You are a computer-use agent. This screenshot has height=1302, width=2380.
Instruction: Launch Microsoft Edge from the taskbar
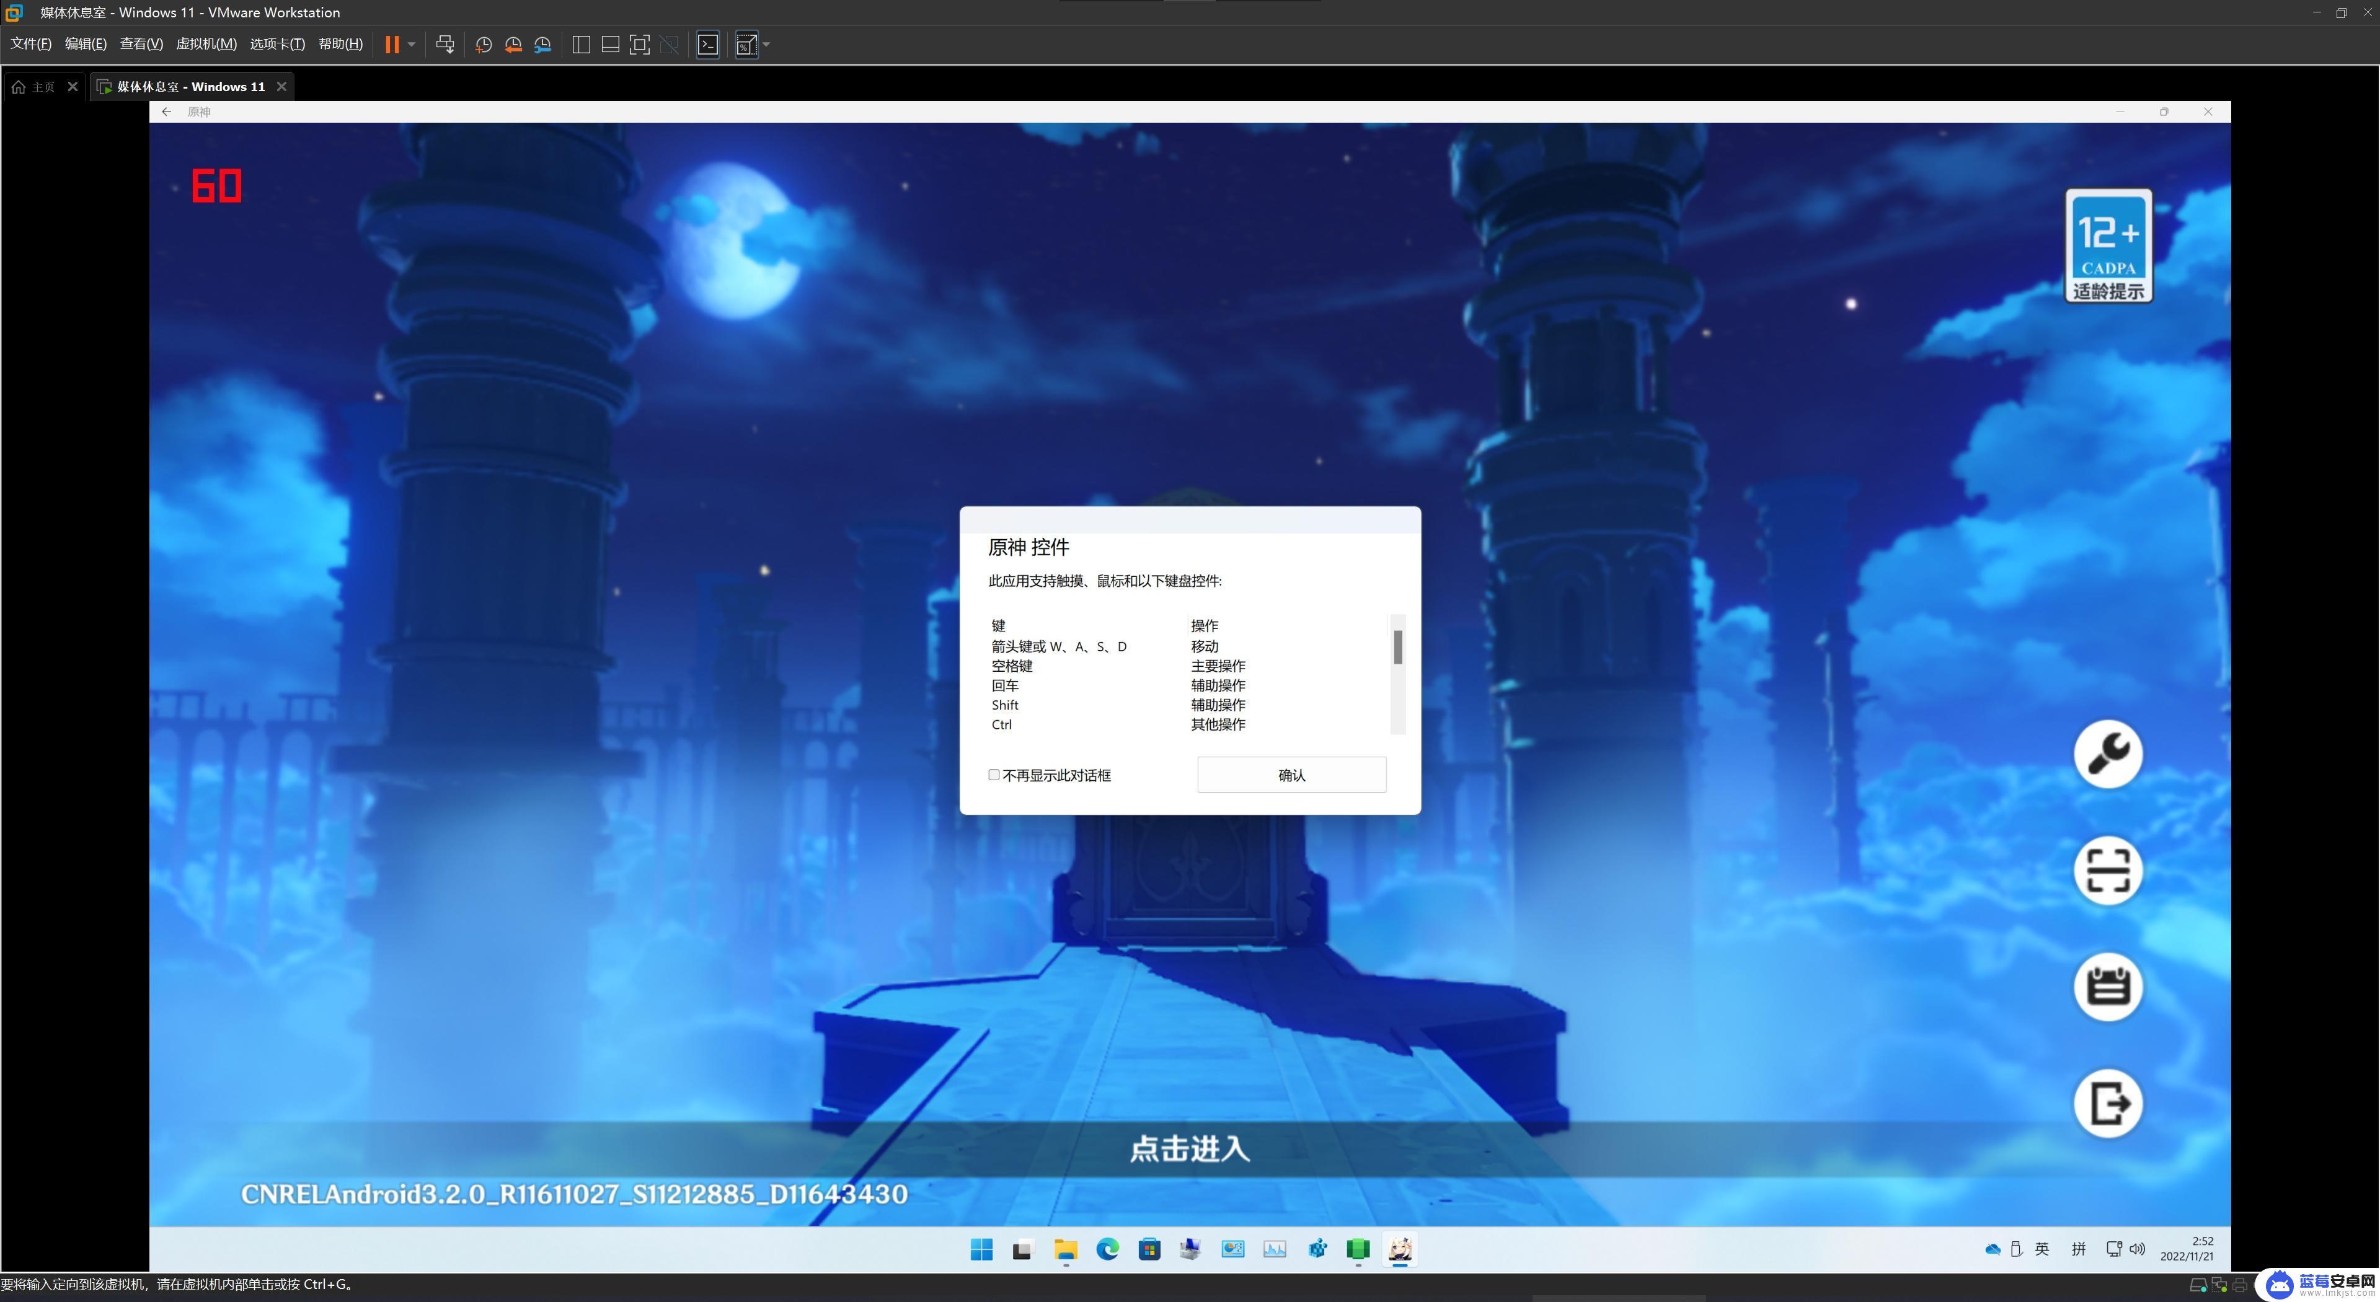pyautogui.click(x=1107, y=1249)
